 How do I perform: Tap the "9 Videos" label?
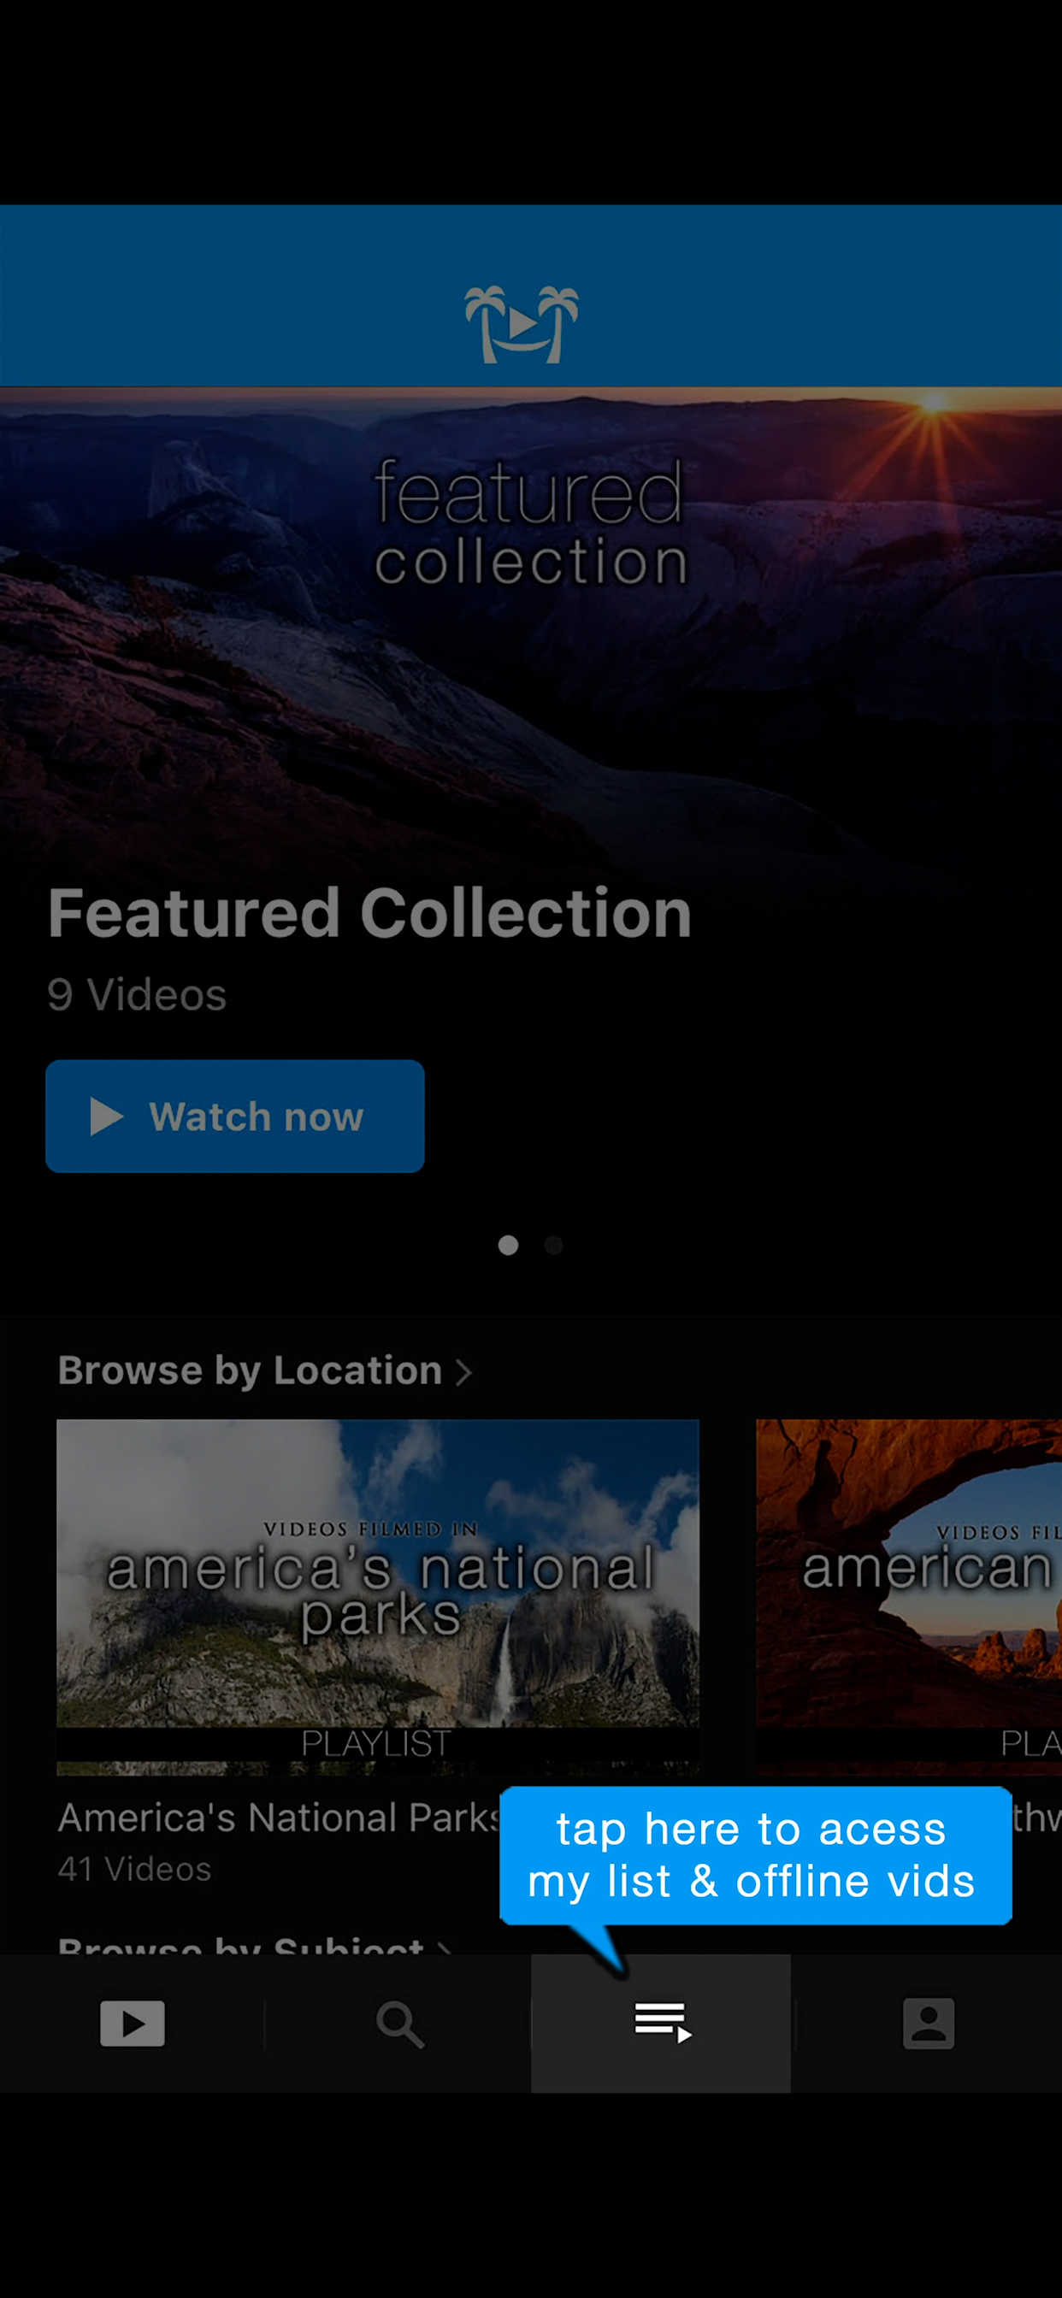tap(137, 994)
